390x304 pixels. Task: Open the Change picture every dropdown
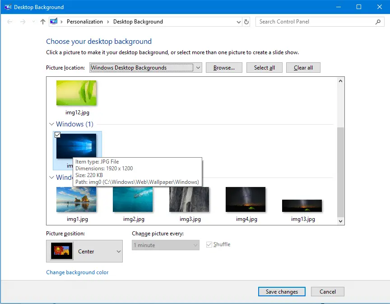click(x=166, y=245)
